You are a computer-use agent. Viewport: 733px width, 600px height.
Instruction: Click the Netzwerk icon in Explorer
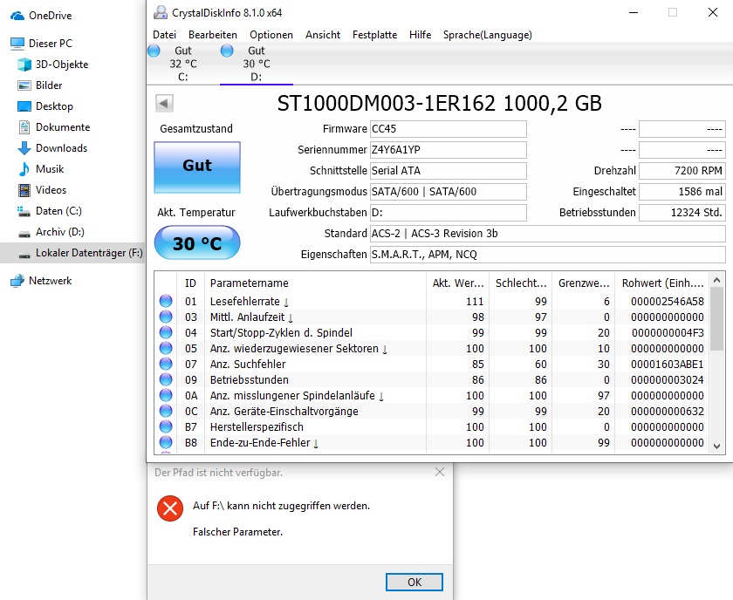17,281
